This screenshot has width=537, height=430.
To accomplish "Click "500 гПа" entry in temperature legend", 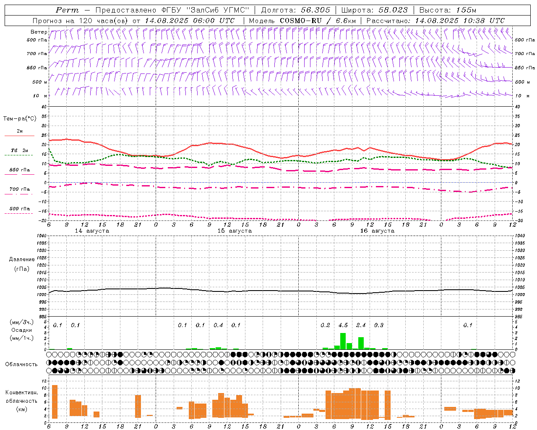I will [20, 209].
